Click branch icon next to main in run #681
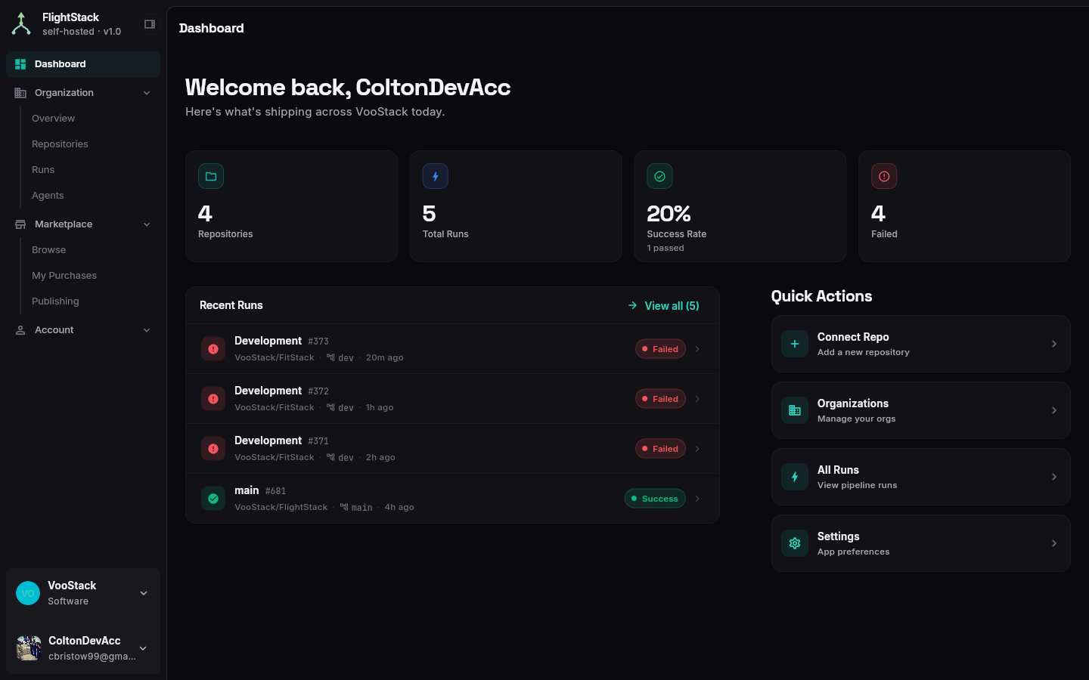Viewport: 1089px width, 680px height. click(344, 507)
